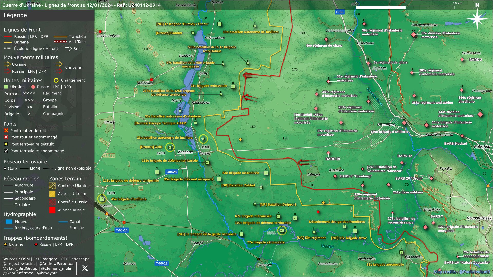Click the @clement_molin source handle
This screenshot has height=277, width=493.
coord(57,268)
